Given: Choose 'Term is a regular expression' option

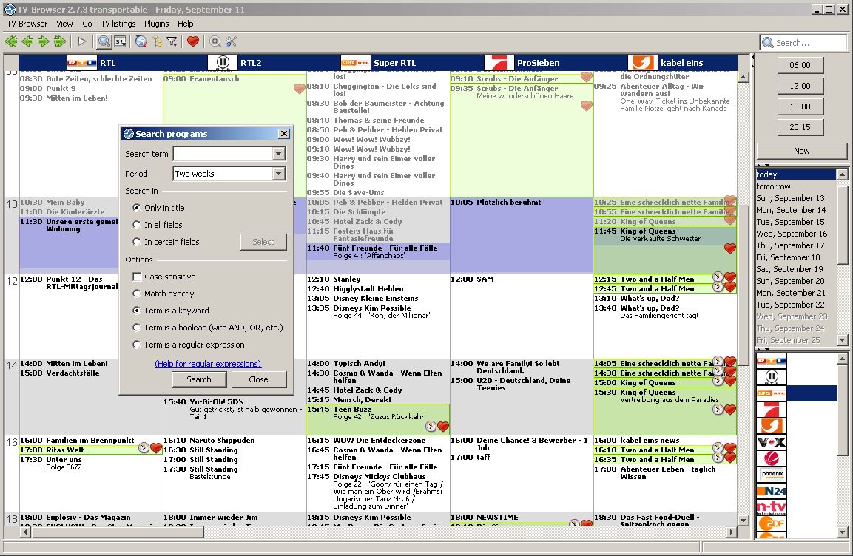Looking at the screenshot, I should 137,345.
